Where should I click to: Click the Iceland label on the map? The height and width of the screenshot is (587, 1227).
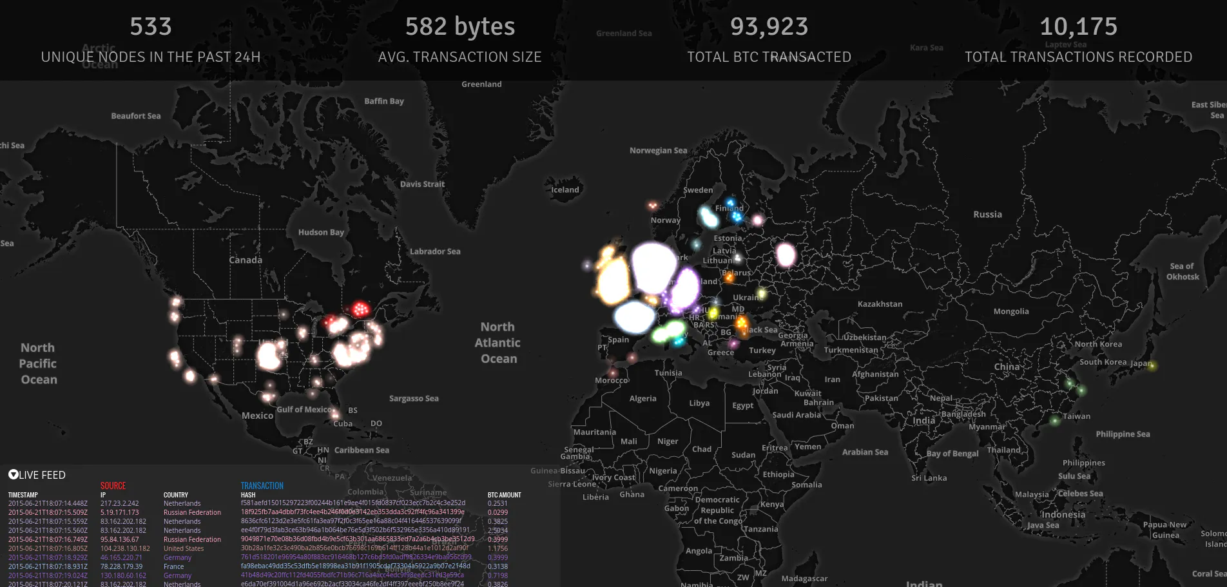565,189
